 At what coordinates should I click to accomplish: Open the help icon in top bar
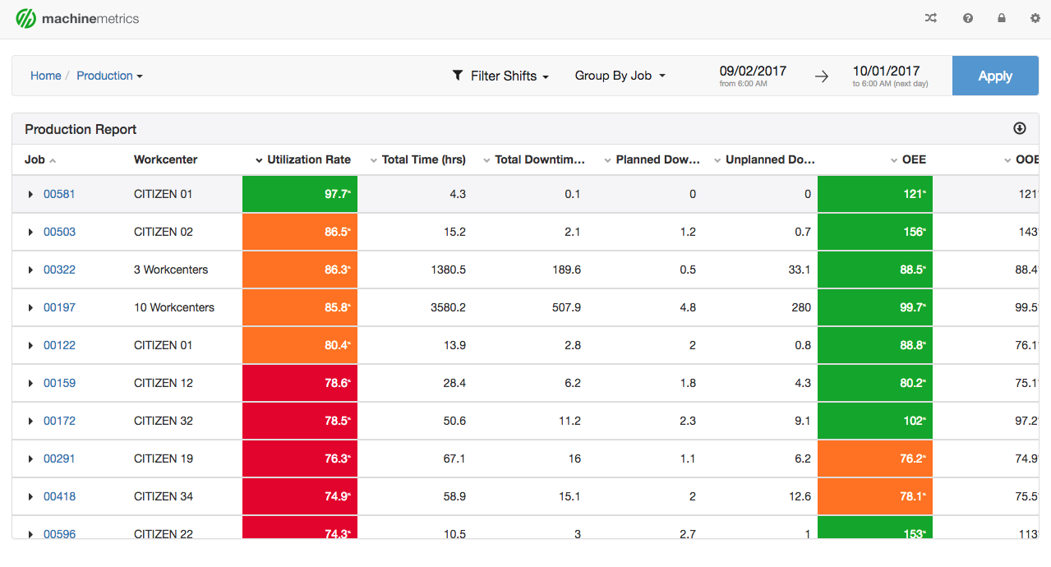click(967, 17)
